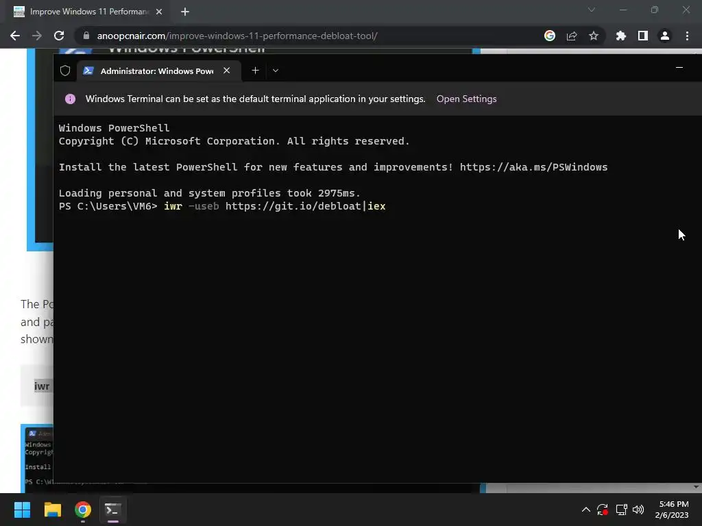
Task: Click 'Loading personal and system profiles' line
Action: point(210,193)
